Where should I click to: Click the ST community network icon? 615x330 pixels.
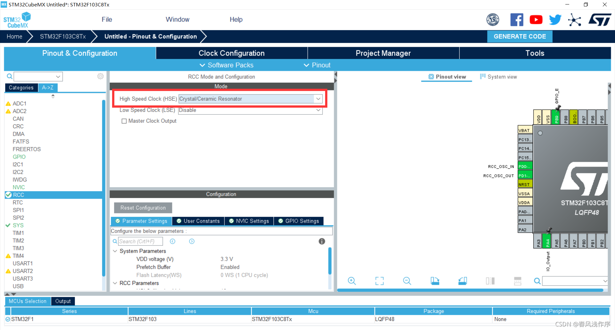[574, 20]
